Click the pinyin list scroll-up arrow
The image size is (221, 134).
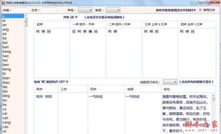[26, 15]
